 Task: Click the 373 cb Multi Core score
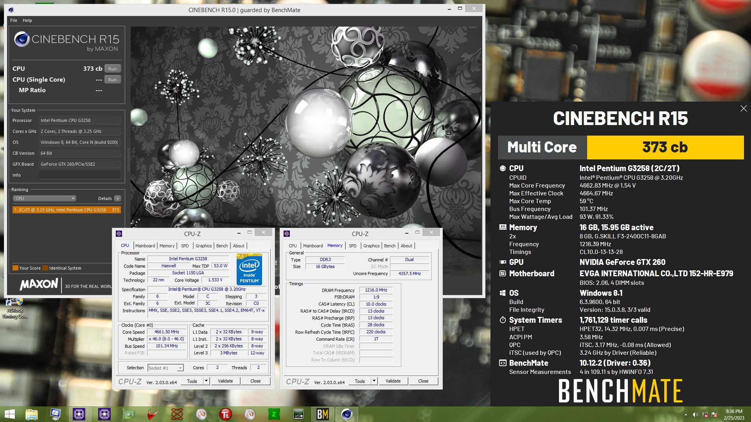pyautogui.click(x=665, y=147)
